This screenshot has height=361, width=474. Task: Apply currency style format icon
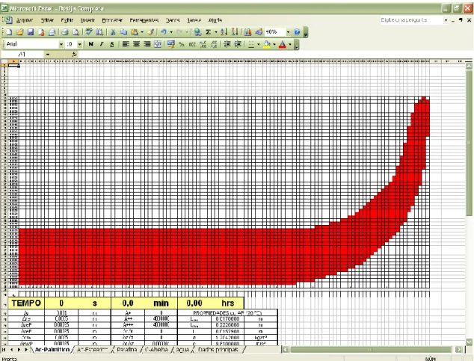171,44
